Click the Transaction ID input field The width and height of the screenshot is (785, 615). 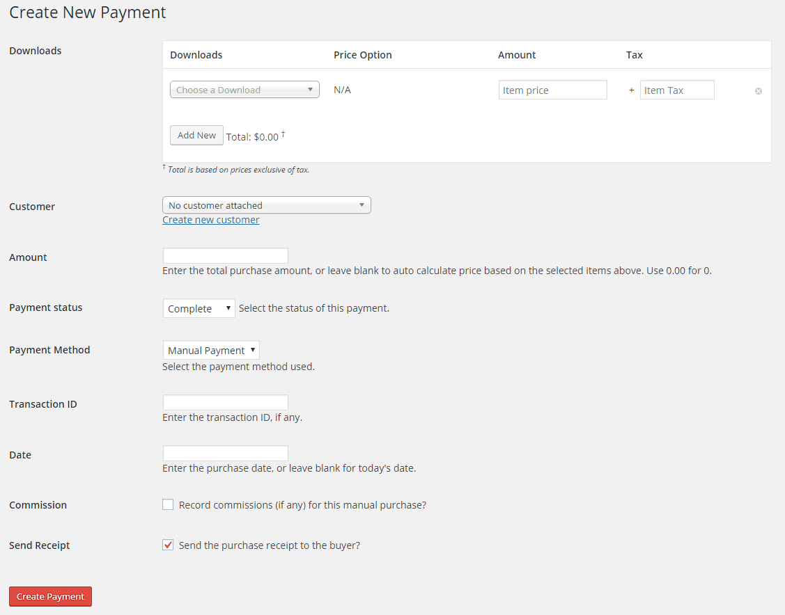pos(225,403)
